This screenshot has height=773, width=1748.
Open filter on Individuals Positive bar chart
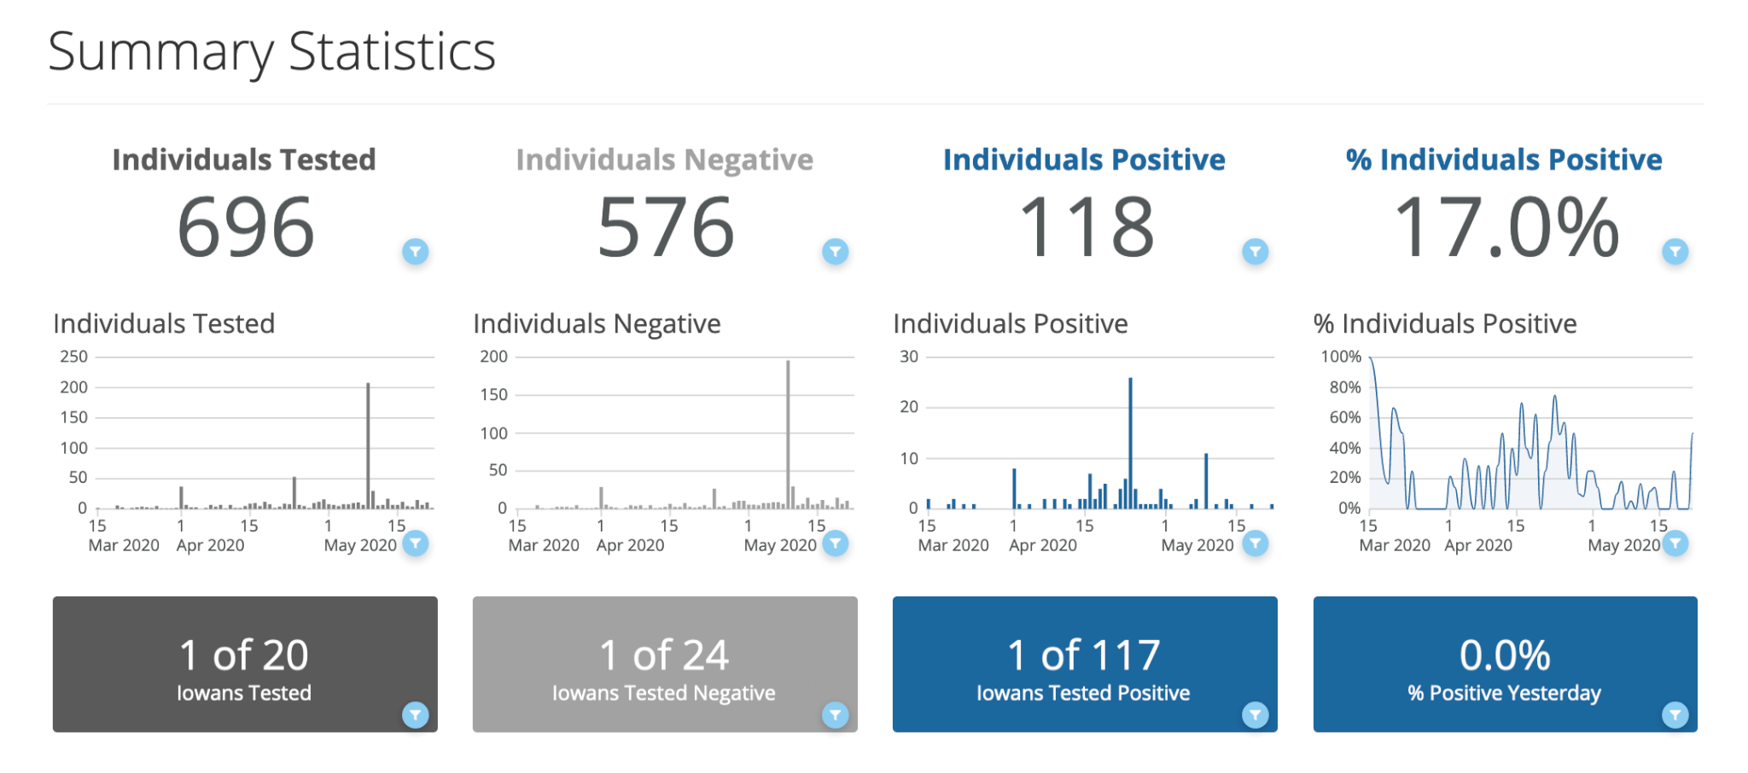[1256, 543]
